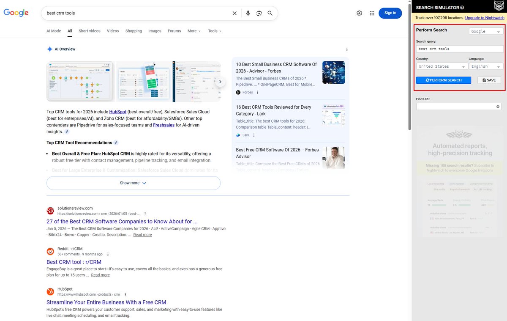Click the Nightwatch owl logo

click(x=499, y=6)
